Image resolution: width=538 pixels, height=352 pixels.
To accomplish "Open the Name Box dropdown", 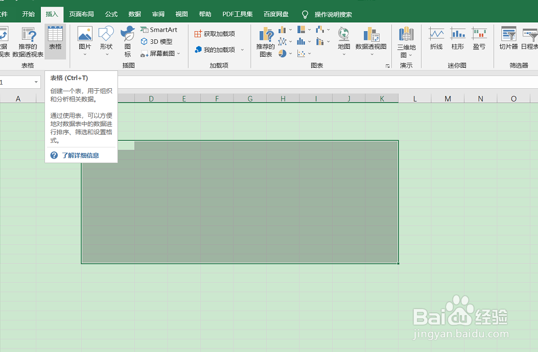I will point(36,82).
